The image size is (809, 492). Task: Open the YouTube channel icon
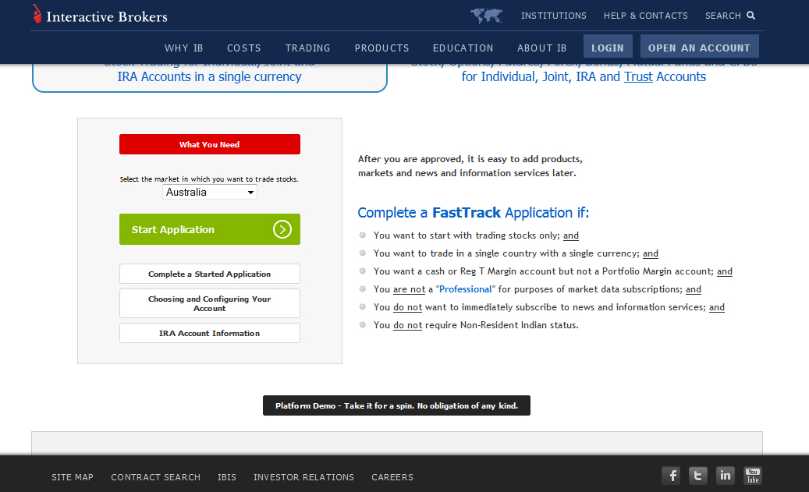tap(753, 476)
